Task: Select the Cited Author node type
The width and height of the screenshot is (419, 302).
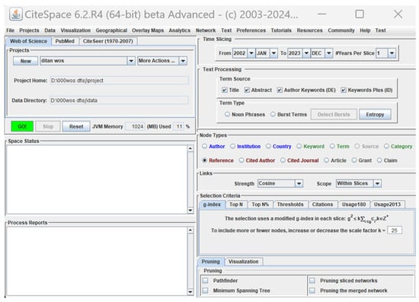Action: [241, 161]
